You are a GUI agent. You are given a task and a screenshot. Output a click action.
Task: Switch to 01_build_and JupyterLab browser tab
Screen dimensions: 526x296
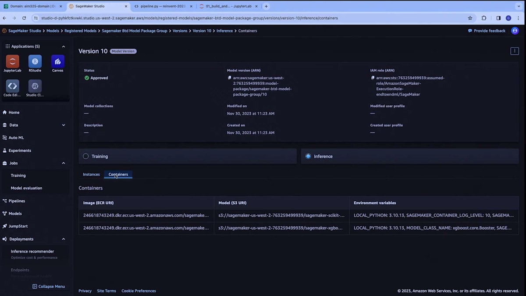click(x=228, y=6)
